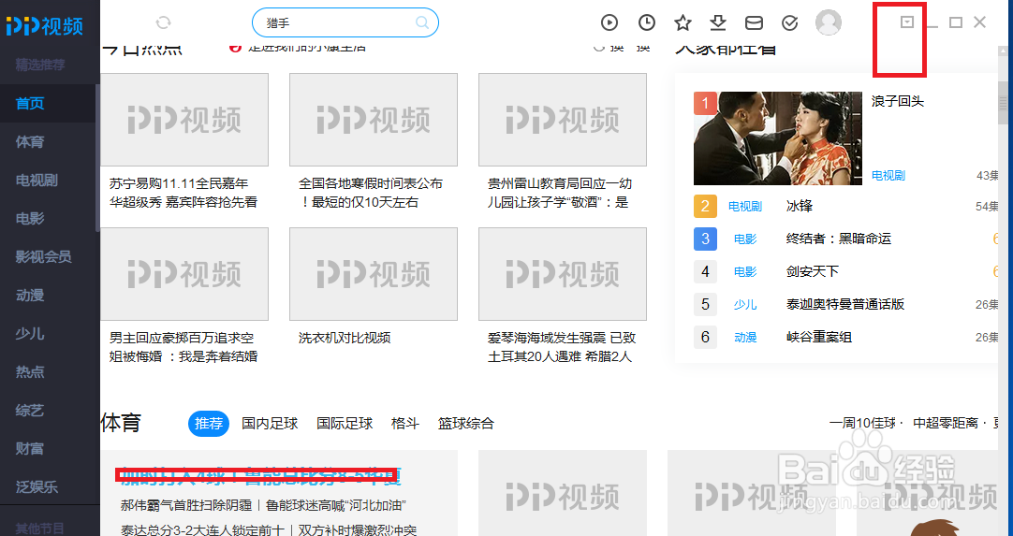Open 泛娱乐 sidebar category
Viewport: 1013px width, 536px height.
click(37, 487)
